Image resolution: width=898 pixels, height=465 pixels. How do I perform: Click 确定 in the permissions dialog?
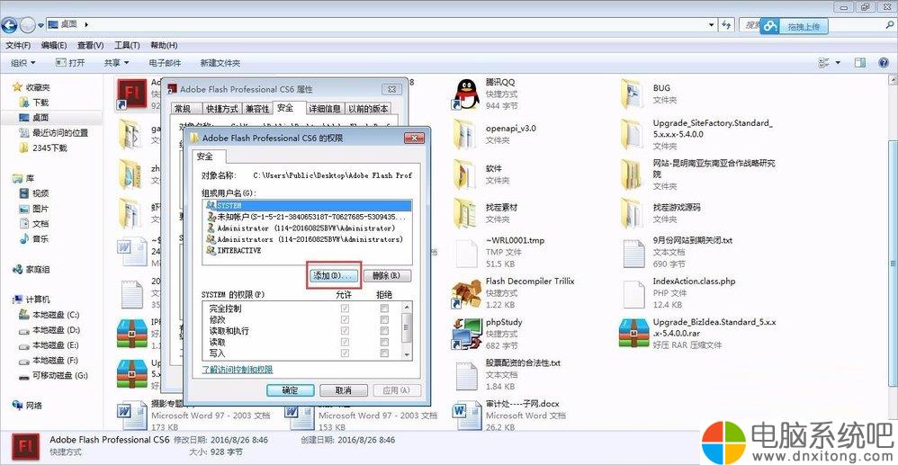pyautogui.click(x=291, y=390)
